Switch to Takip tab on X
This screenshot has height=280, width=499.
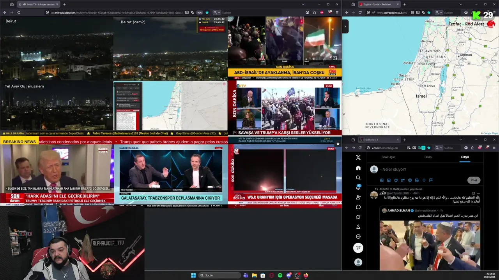(x=428, y=157)
